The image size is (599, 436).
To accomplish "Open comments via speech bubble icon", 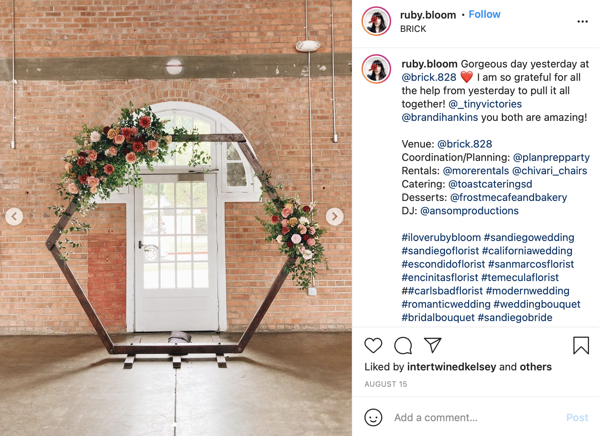I will point(403,346).
